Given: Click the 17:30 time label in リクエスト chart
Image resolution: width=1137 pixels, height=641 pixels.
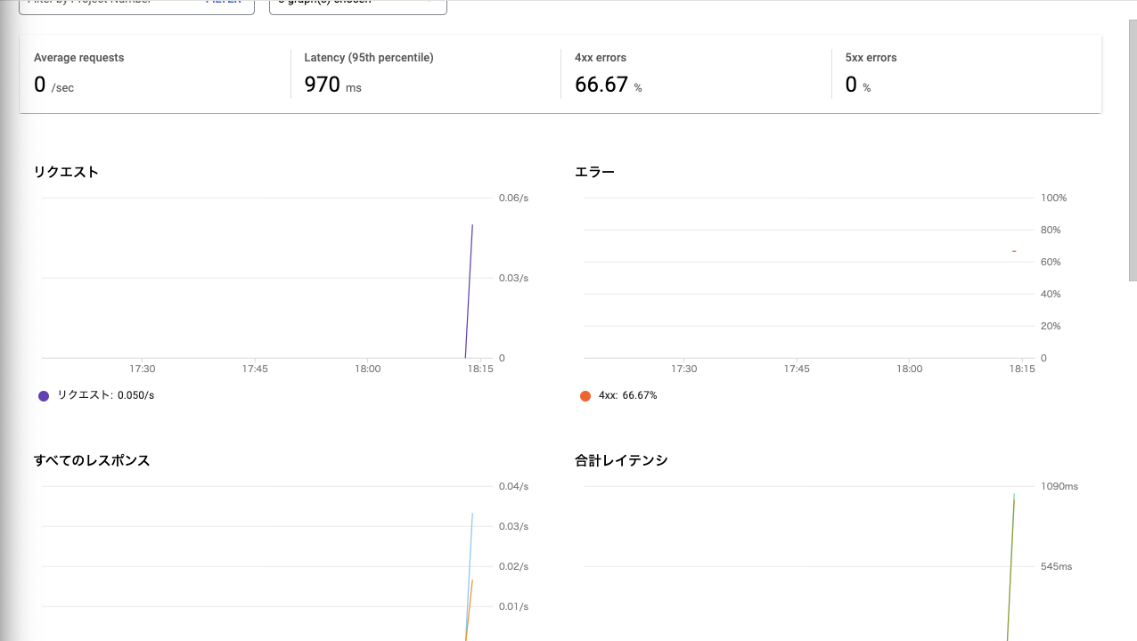Looking at the screenshot, I should [x=143, y=369].
